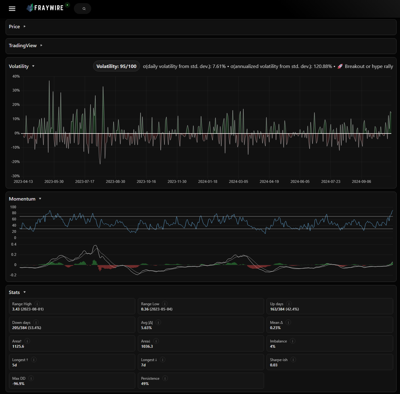
Task: Click info icon beside Imbalance
Action: pyautogui.click(x=292, y=341)
